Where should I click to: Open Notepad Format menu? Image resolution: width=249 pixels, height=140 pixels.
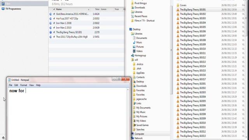pyautogui.click(x=24, y=85)
